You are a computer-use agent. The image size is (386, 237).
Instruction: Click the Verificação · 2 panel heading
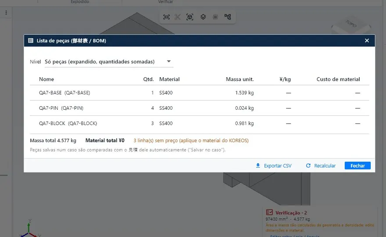pos(291,212)
